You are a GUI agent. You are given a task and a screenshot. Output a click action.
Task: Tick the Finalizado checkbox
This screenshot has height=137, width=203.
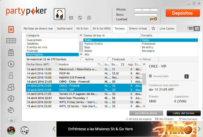pos(109,59)
